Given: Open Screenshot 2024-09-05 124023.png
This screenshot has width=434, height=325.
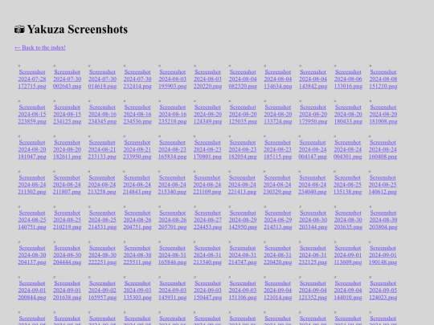Looking at the screenshot, I should (383, 290).
